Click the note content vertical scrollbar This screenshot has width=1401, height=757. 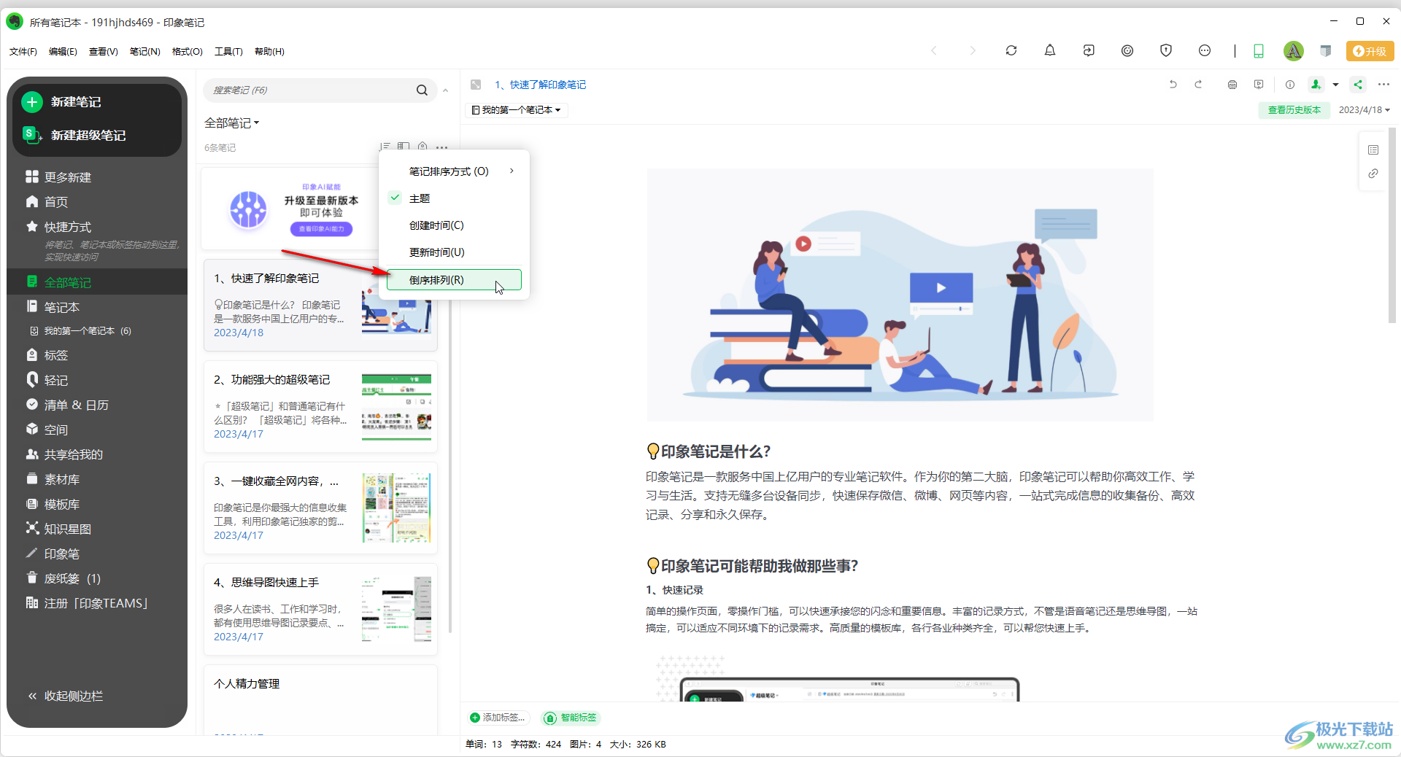(1392, 226)
